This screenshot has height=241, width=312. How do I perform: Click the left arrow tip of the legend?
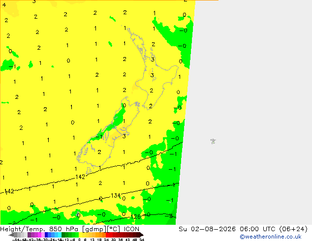pyautogui.click(x=11, y=235)
